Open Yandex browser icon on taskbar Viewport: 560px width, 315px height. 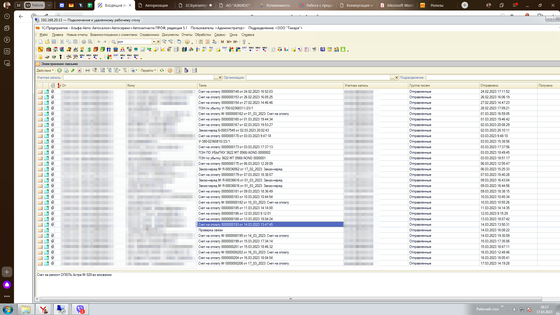(43, 309)
